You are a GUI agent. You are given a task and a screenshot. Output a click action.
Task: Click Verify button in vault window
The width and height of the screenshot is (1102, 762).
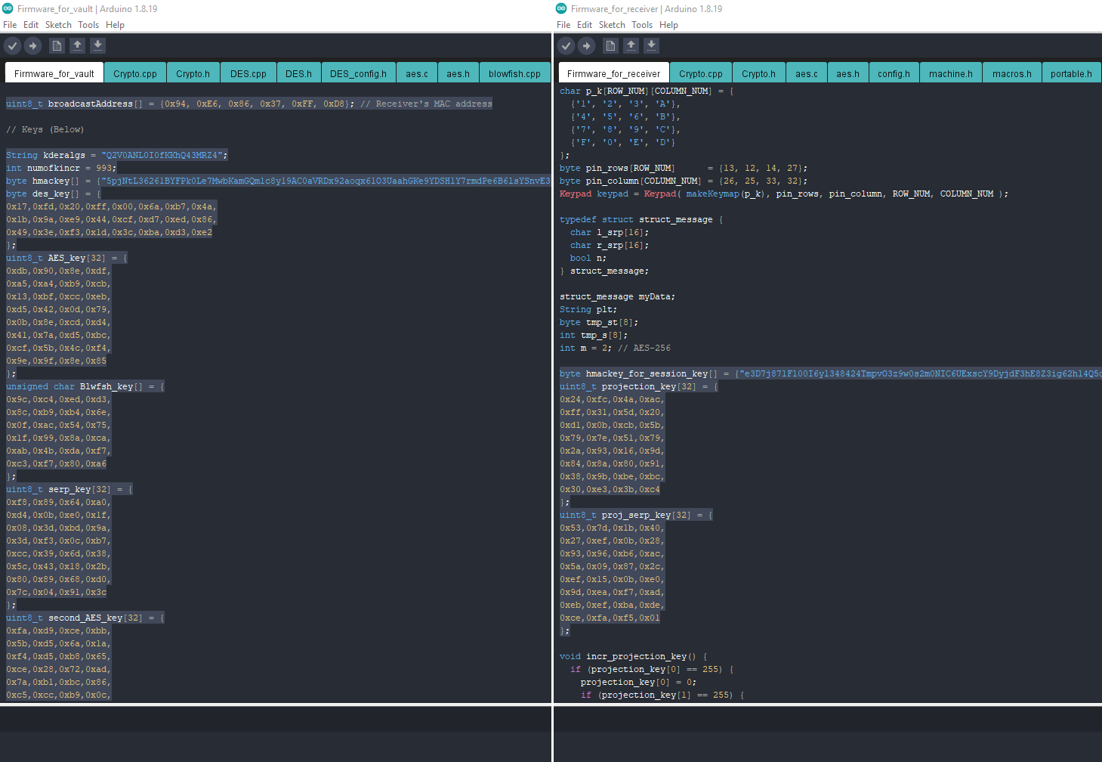tap(12, 46)
